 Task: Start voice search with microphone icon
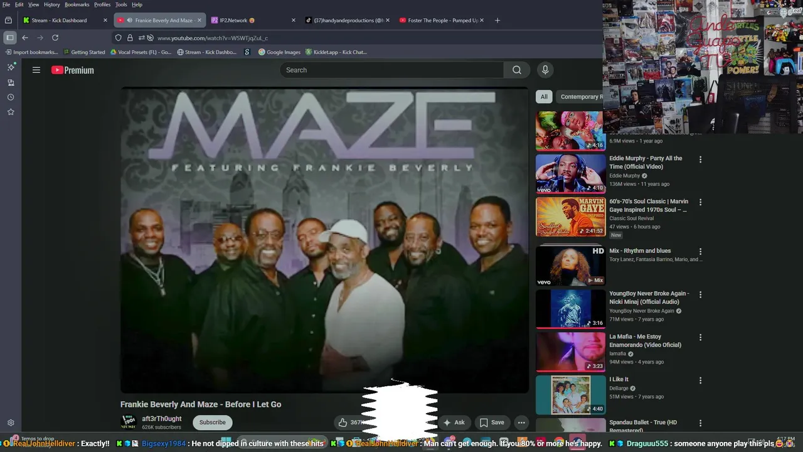[x=545, y=70]
